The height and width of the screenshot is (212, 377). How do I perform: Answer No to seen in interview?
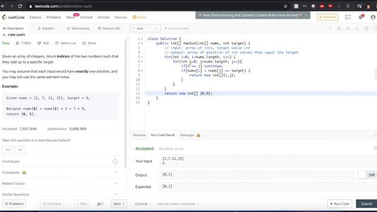(20, 150)
